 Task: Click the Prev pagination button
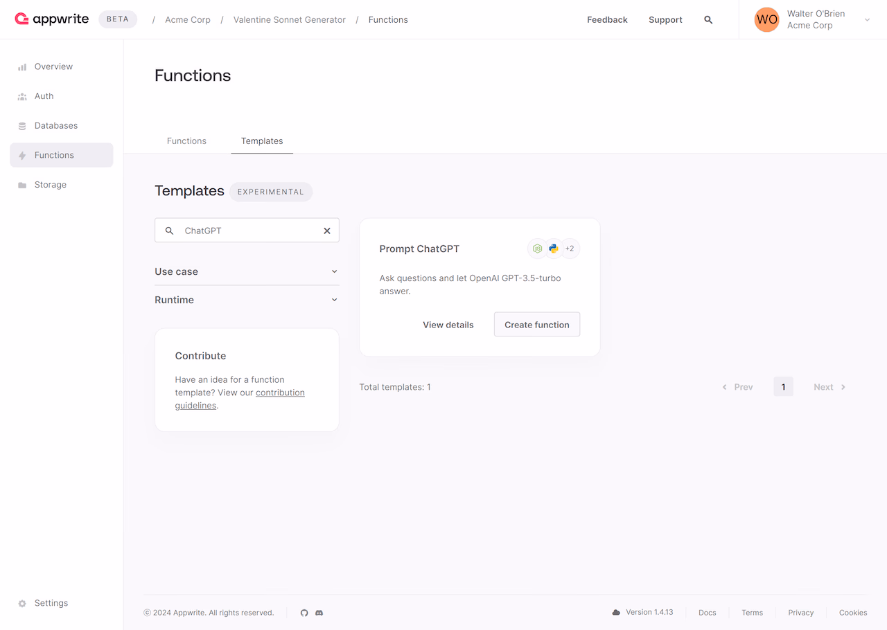pyautogui.click(x=737, y=387)
